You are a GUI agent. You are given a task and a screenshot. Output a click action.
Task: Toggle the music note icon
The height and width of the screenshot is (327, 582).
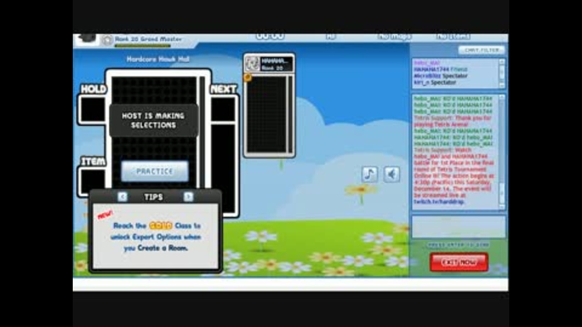click(369, 174)
